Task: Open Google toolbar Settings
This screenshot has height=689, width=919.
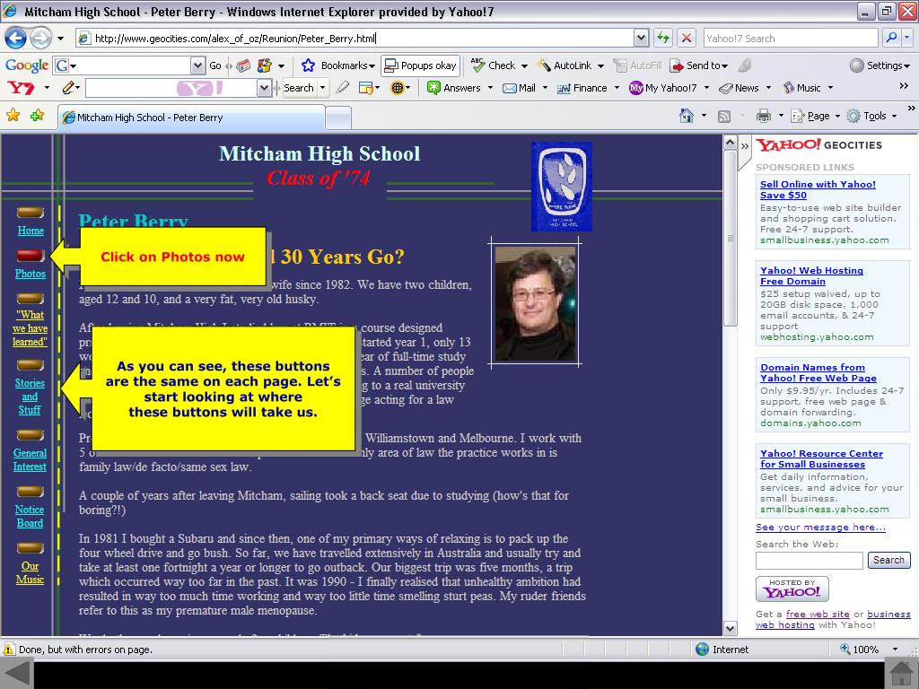Action: pyautogui.click(x=880, y=65)
